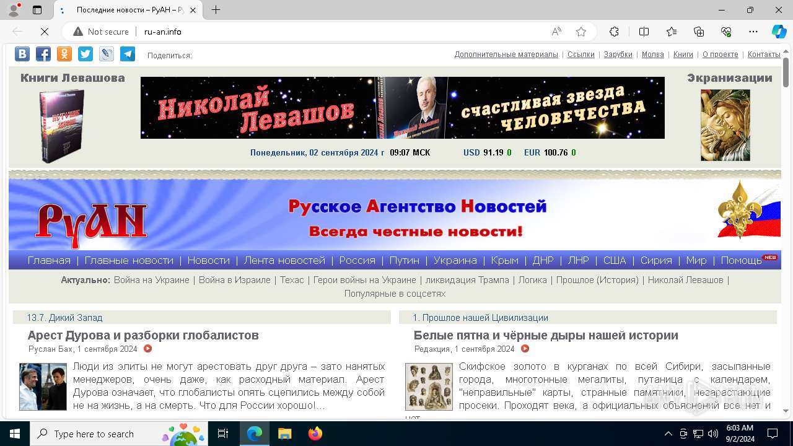Image resolution: width=793 pixels, height=446 pixels.
Task: Open Дополнительные материалы link
Action: 506,55
